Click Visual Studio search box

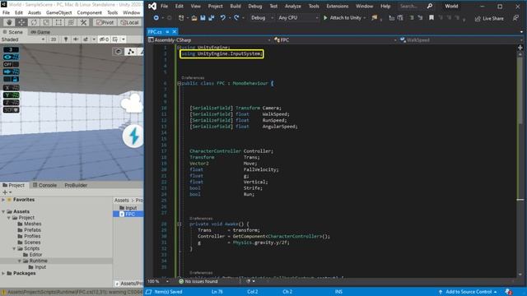(x=415, y=6)
